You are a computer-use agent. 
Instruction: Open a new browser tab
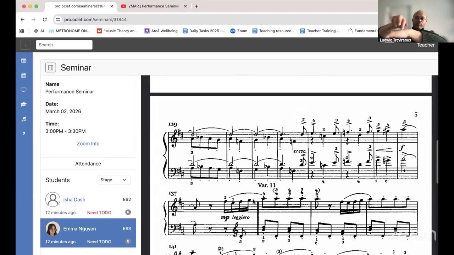click(x=196, y=6)
